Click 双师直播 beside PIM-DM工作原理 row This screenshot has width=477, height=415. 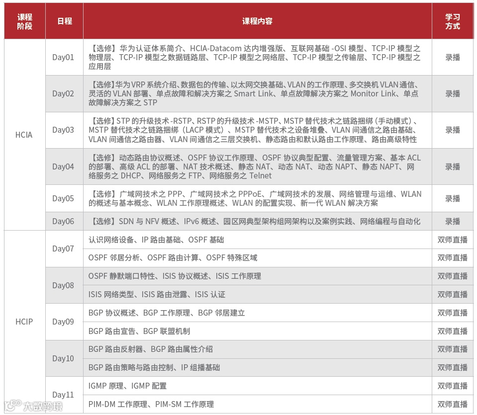coord(453,404)
